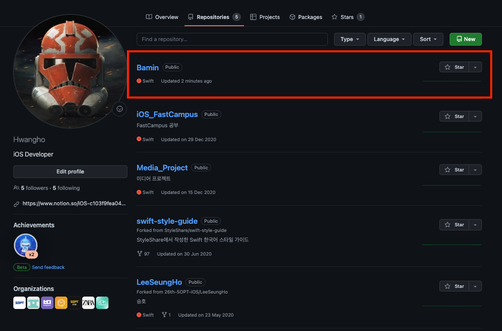Open the Bamin repository
The height and width of the screenshot is (331, 502).
[x=147, y=67]
